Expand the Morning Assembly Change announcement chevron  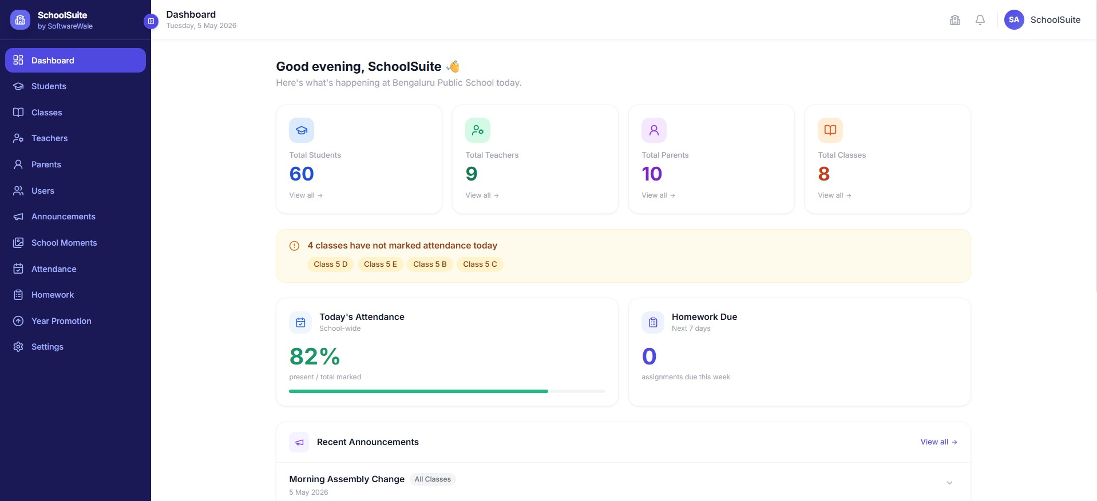pyautogui.click(x=949, y=483)
